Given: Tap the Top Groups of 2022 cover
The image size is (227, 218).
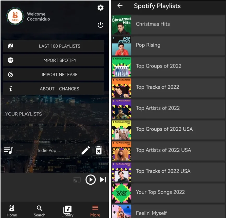Looking at the screenshot, I should [x=122, y=67].
